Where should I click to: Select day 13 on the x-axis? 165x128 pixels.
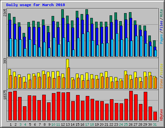pyautogui.click(x=68, y=124)
